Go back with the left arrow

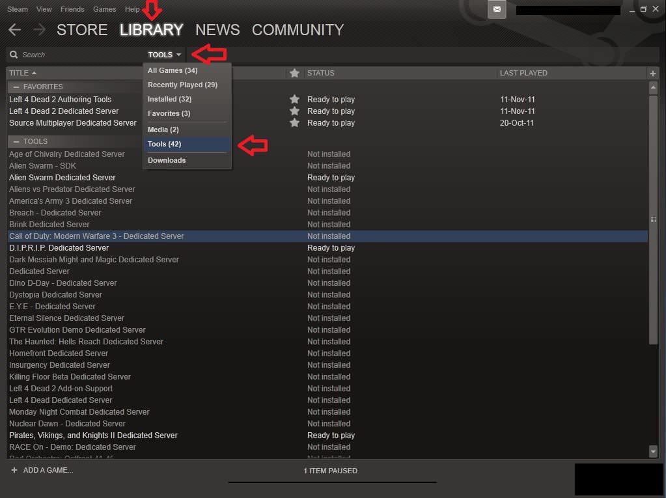[x=14, y=30]
